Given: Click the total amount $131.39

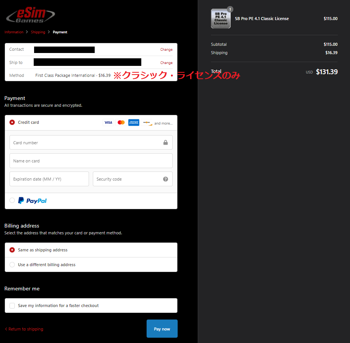Looking at the screenshot, I should (x=327, y=72).
